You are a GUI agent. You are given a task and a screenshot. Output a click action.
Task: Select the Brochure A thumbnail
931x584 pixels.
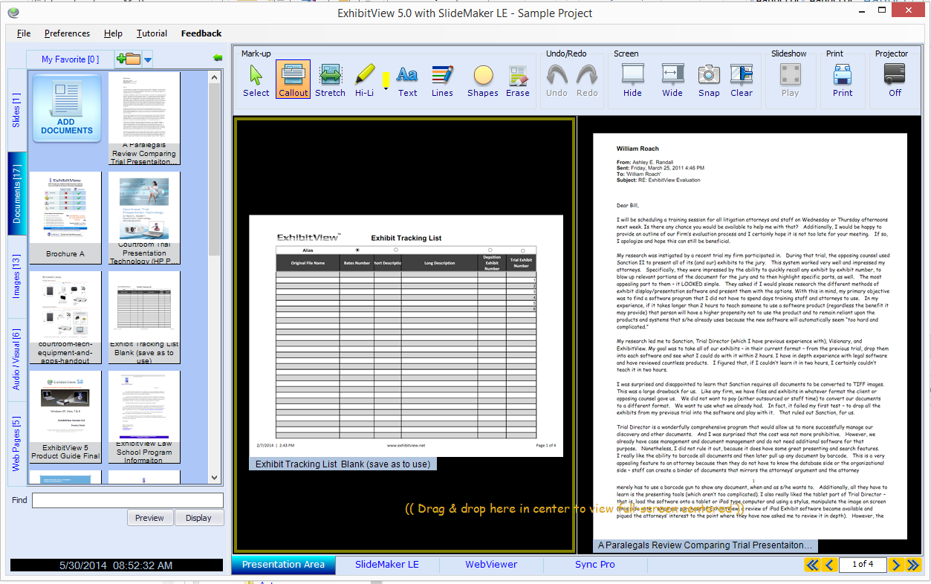tap(65, 218)
